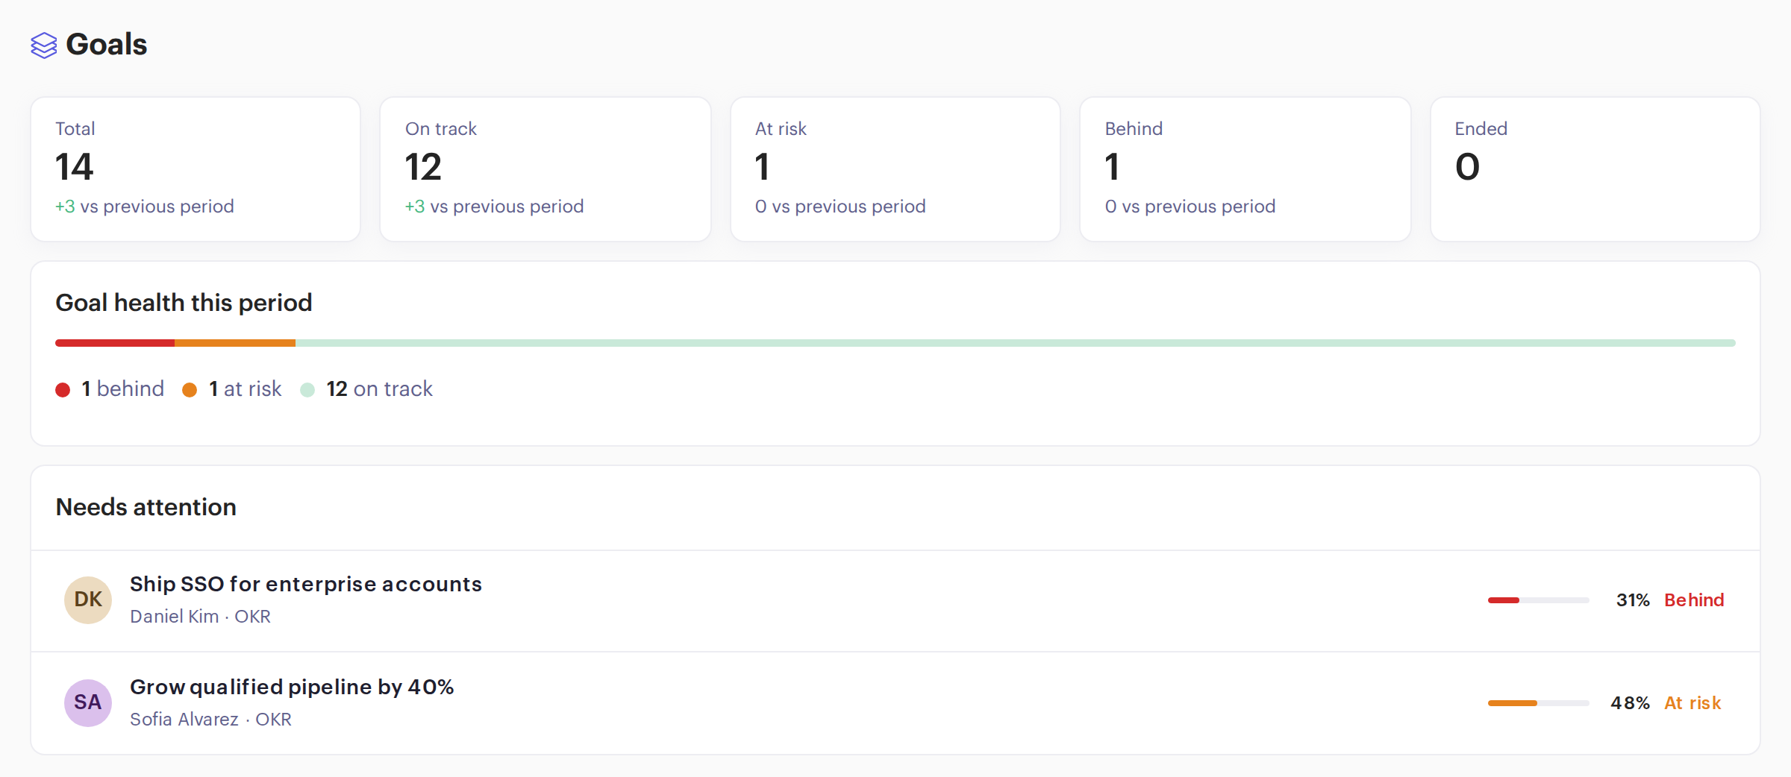
Task: Click the '1 at risk' legend label
Action: click(x=246, y=389)
